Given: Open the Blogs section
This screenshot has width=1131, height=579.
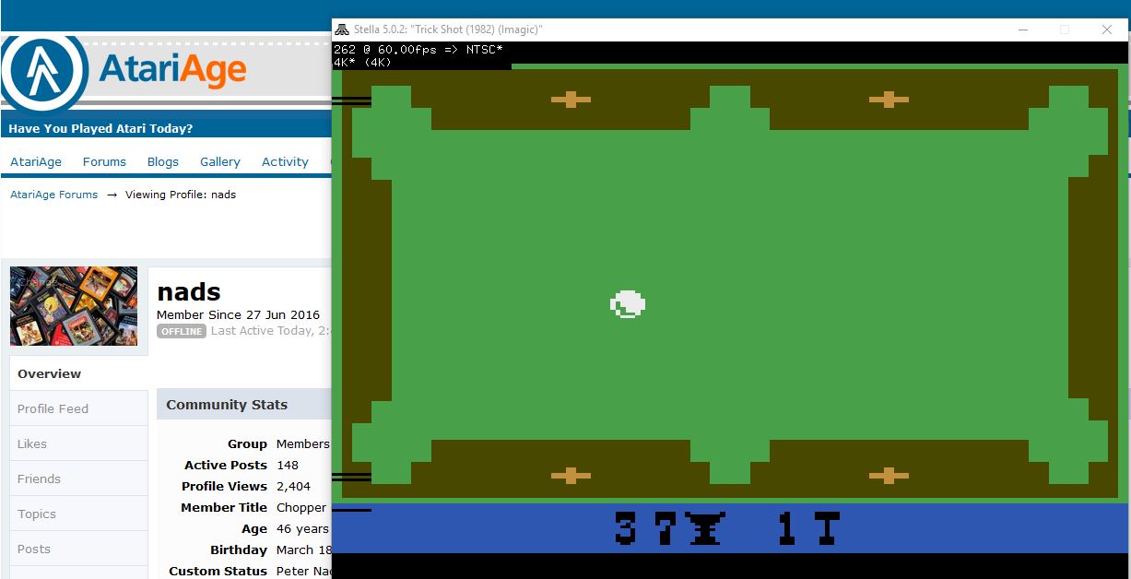Looking at the screenshot, I should tap(163, 161).
